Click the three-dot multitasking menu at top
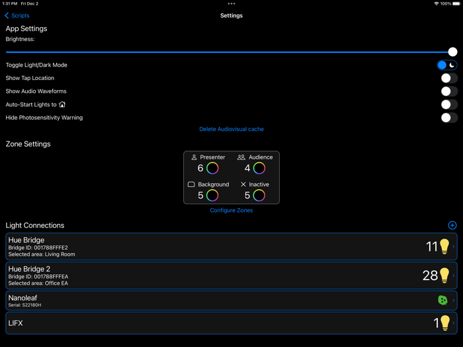This screenshot has height=347, width=463. coord(232,4)
